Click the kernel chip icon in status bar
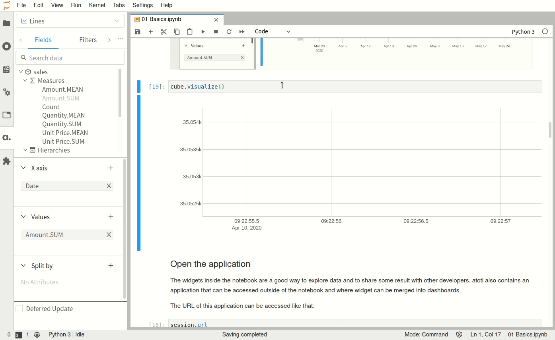The width and height of the screenshot is (555, 340). (37, 335)
